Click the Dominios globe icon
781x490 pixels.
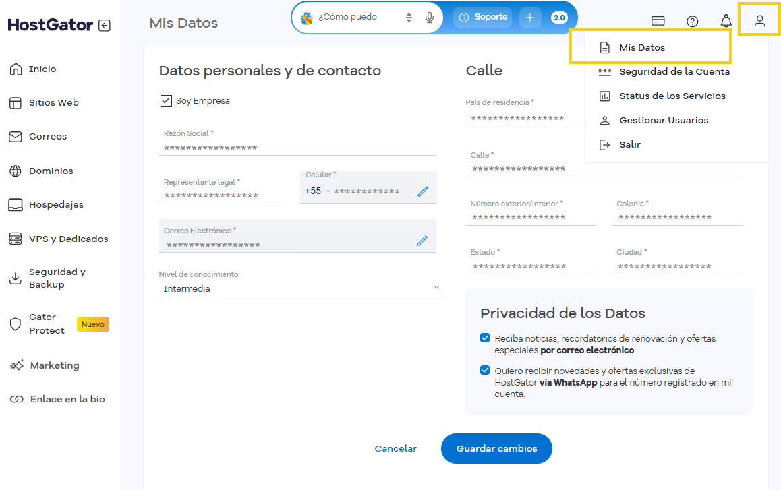pos(16,171)
